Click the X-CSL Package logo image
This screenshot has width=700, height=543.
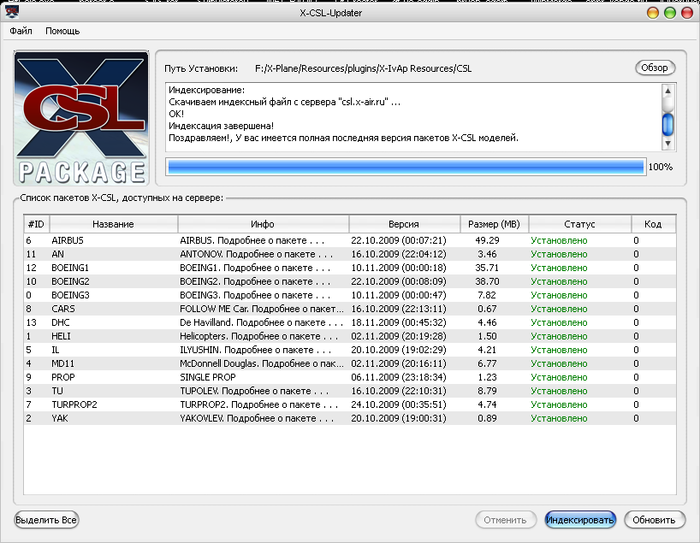[81, 118]
